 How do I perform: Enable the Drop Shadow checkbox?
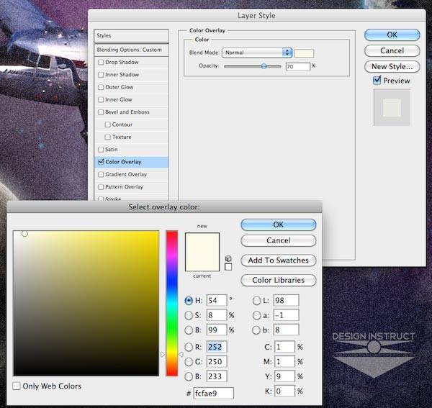[x=101, y=63]
